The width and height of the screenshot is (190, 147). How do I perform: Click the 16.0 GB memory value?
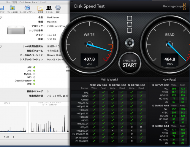point(52,35)
